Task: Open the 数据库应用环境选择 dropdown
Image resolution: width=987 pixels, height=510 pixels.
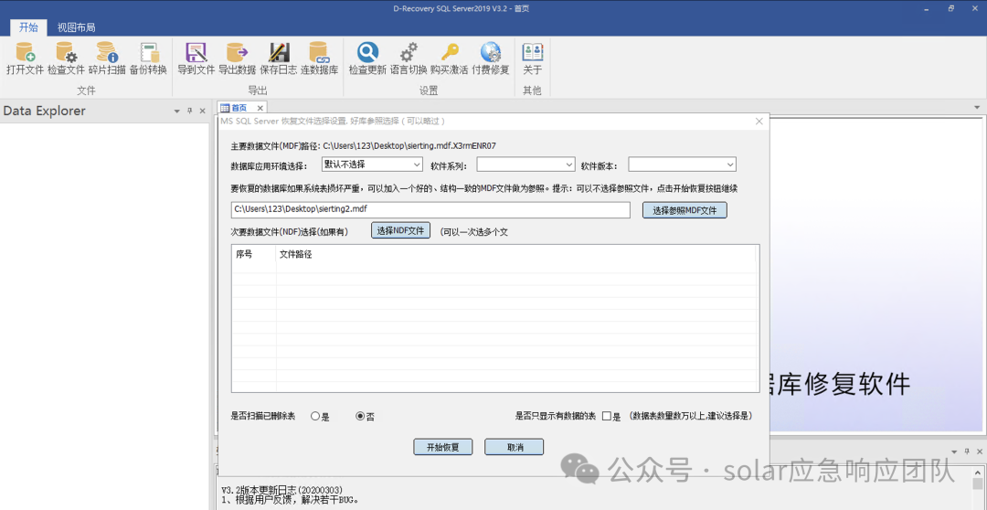Action: [372, 165]
